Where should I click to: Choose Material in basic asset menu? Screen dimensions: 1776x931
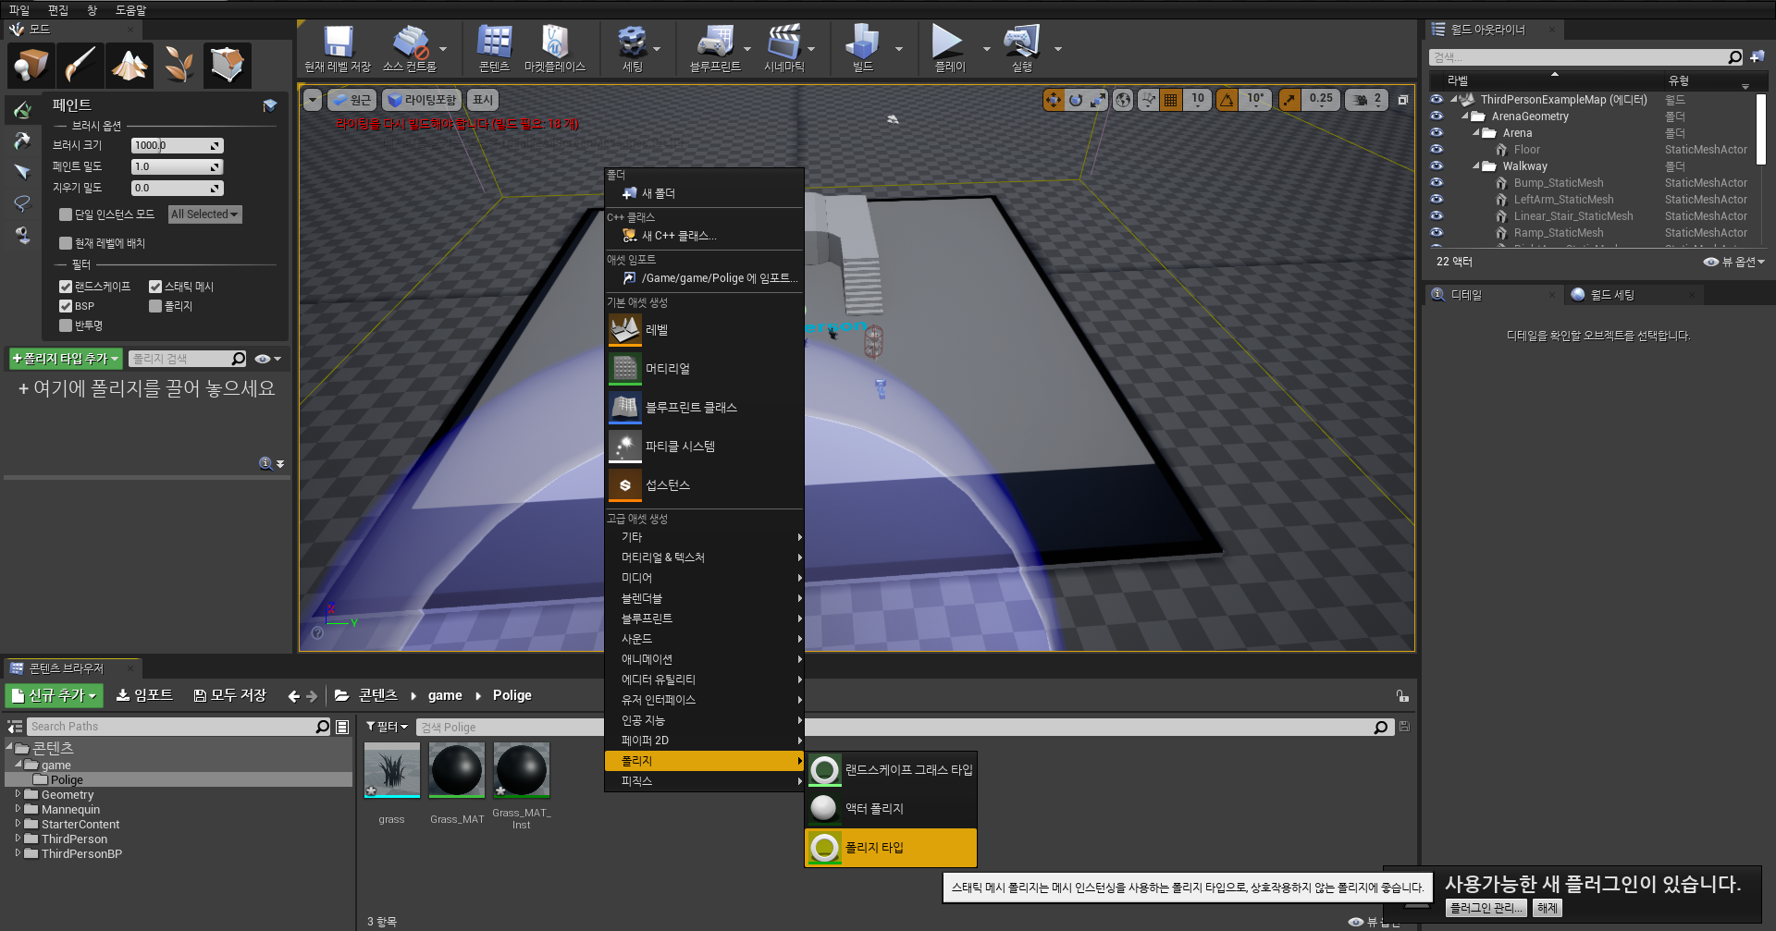coord(704,369)
